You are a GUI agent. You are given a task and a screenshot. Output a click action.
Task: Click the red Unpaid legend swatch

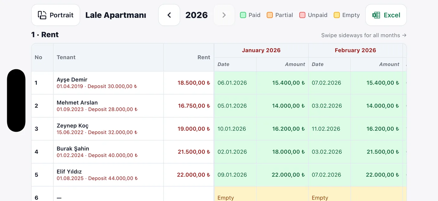tap(302, 15)
